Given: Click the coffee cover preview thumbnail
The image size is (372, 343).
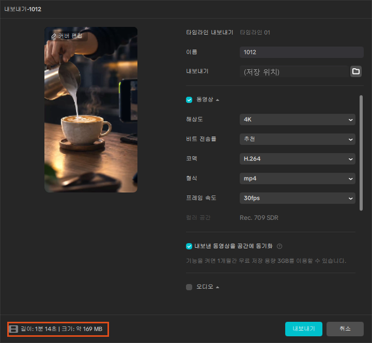Looking at the screenshot, I should 91,110.
